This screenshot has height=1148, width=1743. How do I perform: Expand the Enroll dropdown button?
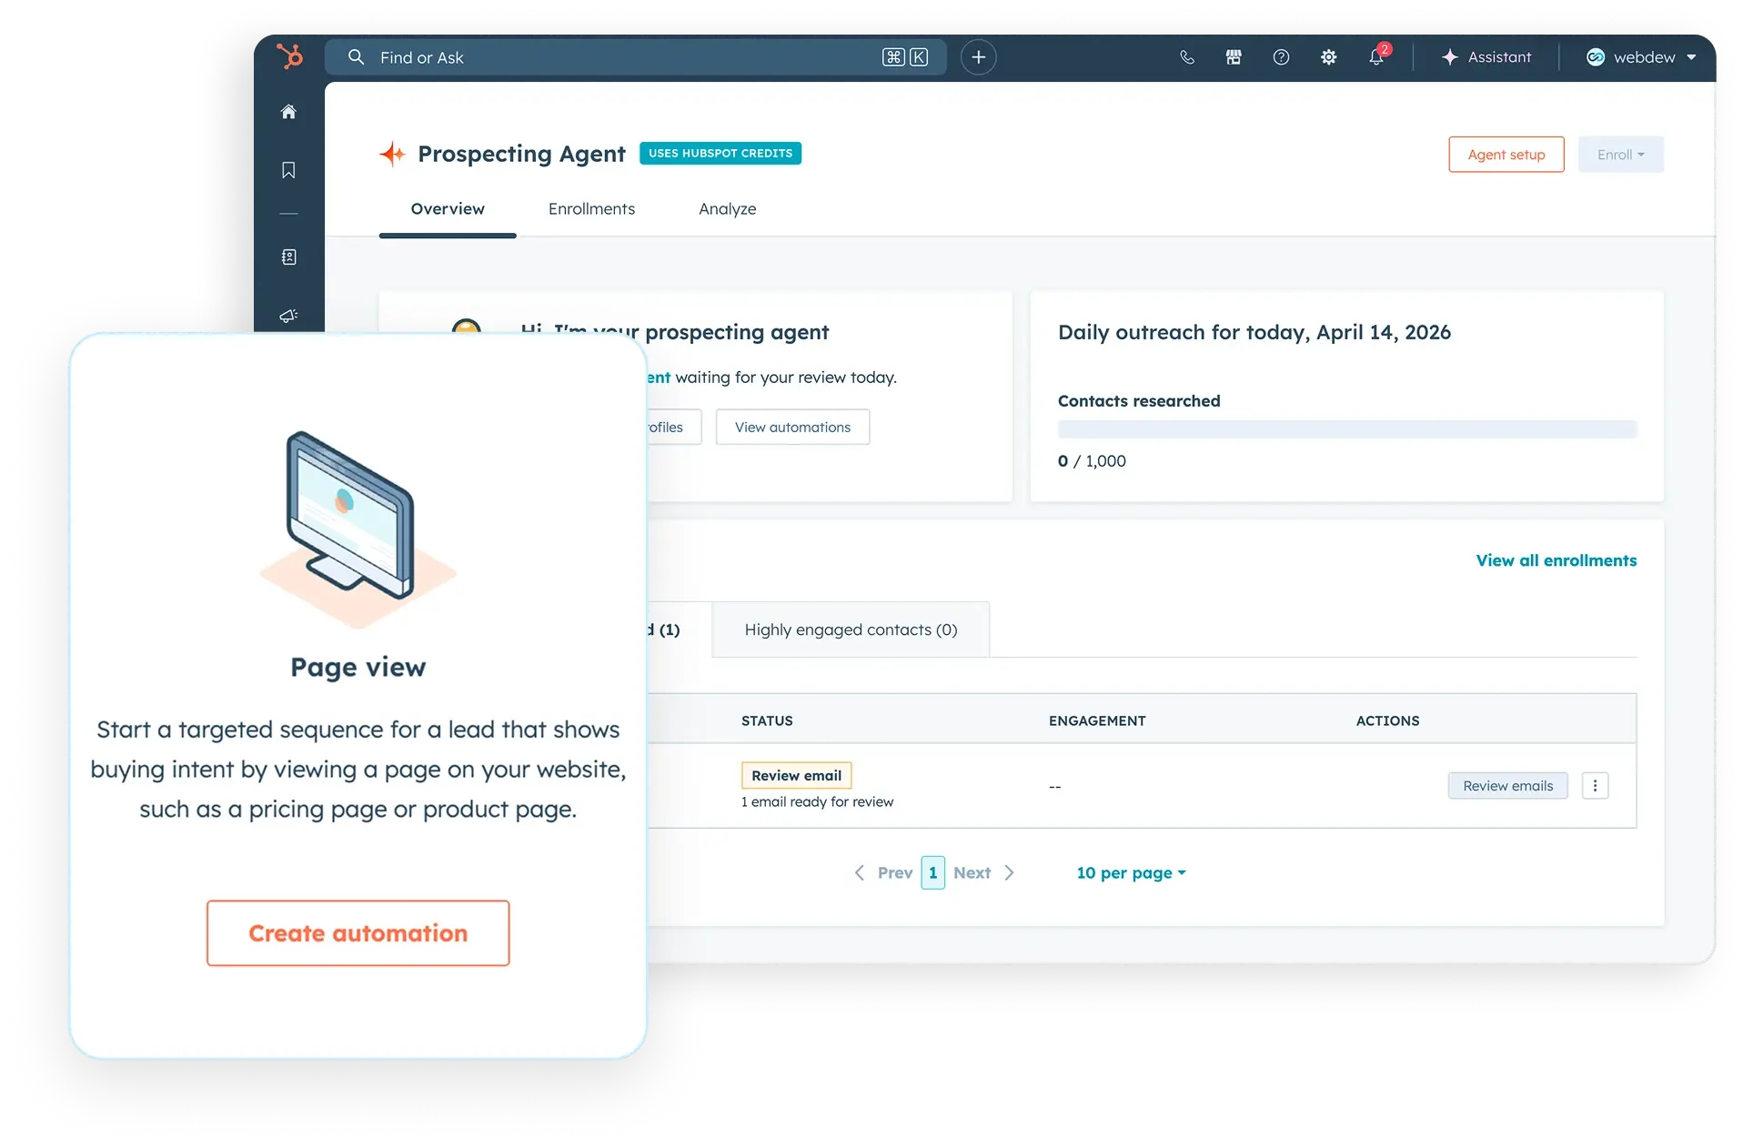pyautogui.click(x=1620, y=155)
